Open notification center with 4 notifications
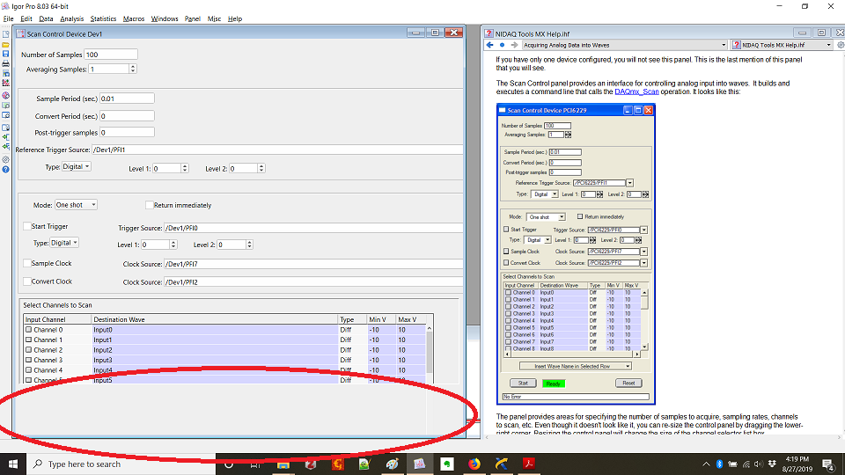 click(x=829, y=464)
